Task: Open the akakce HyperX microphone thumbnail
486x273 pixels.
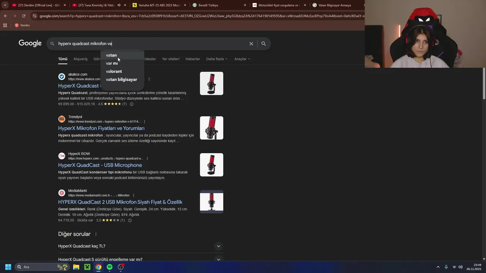Action: (x=211, y=83)
